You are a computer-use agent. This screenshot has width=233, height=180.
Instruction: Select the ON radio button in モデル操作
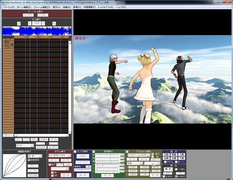[52, 172]
